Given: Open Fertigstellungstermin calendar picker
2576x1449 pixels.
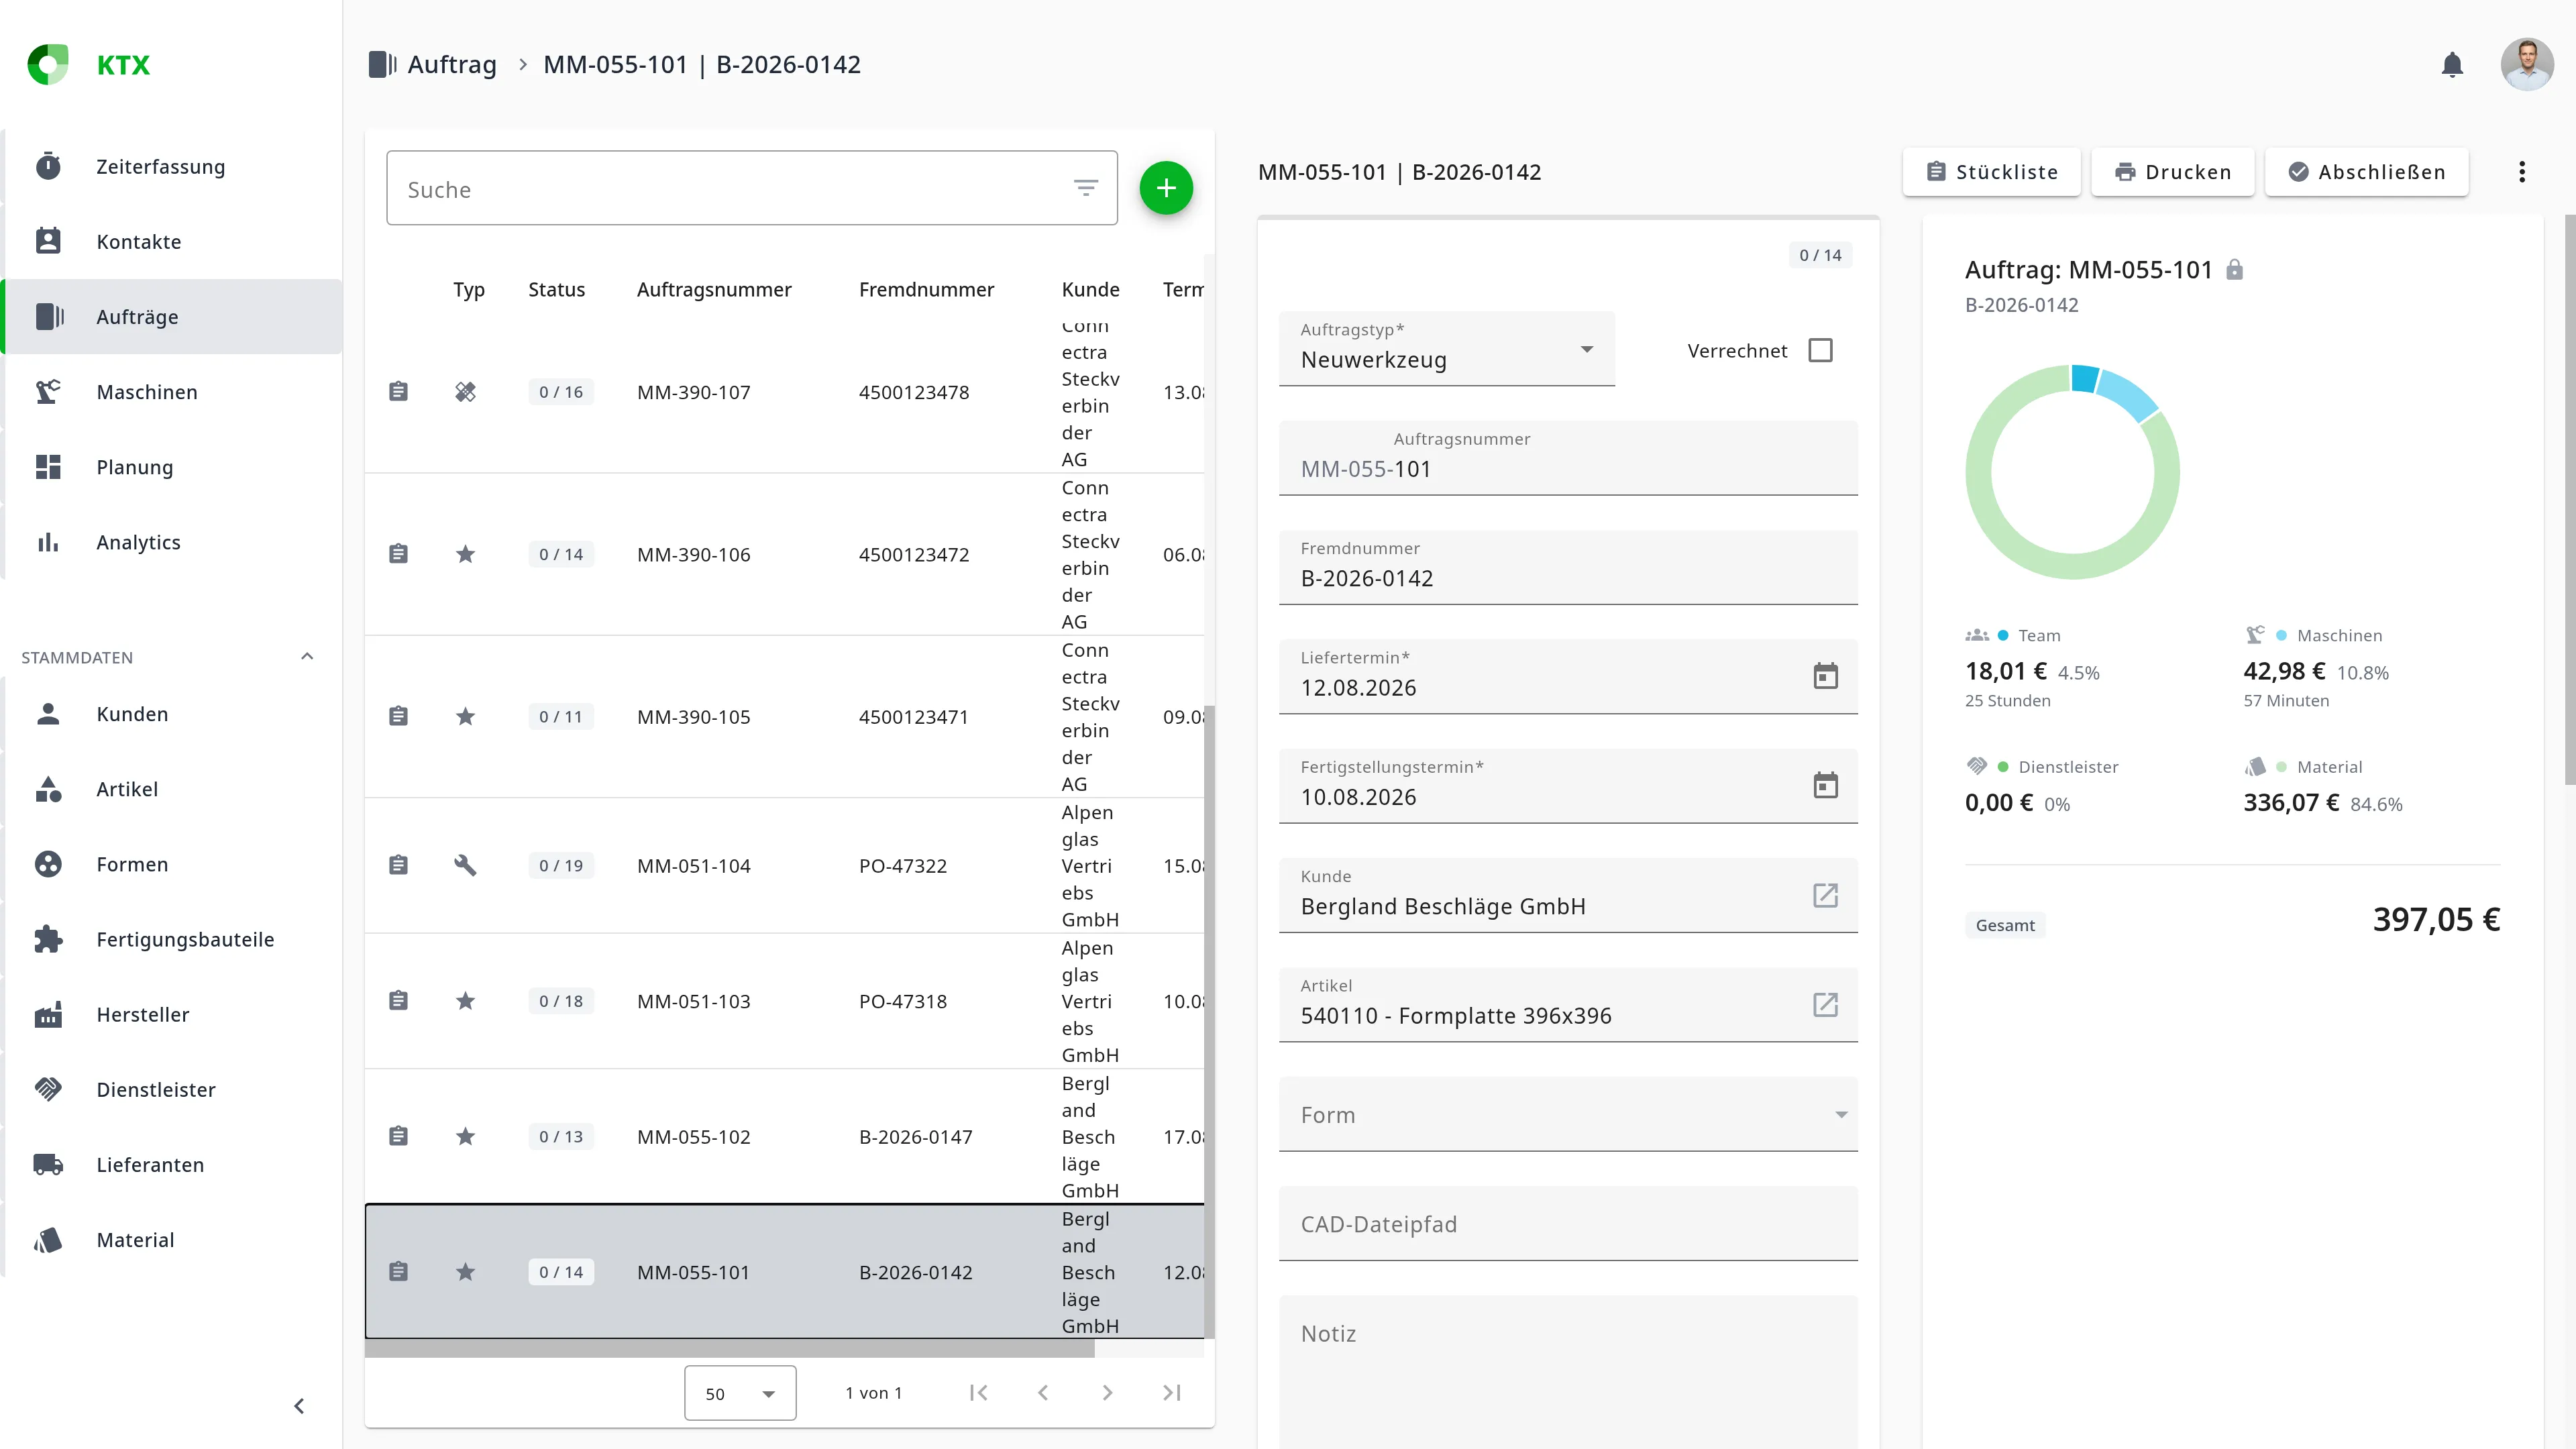Looking at the screenshot, I should [x=1825, y=785].
